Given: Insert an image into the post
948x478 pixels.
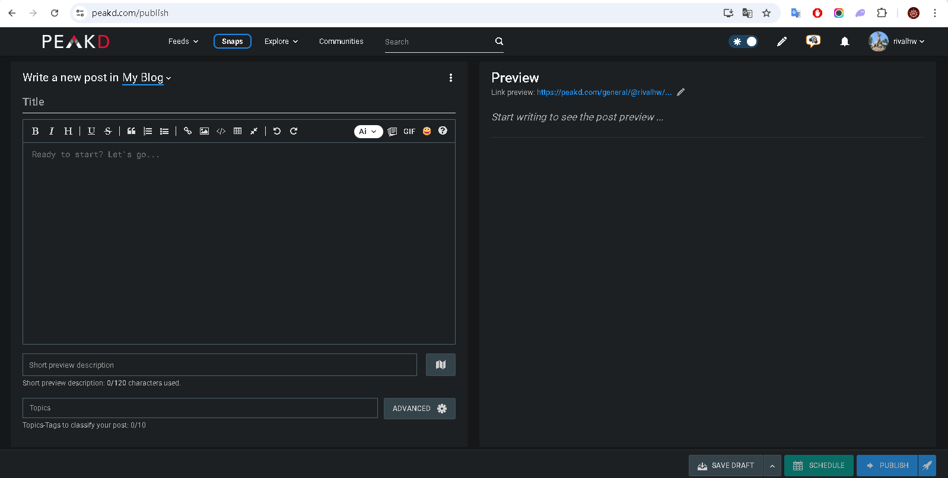Looking at the screenshot, I should tap(204, 131).
